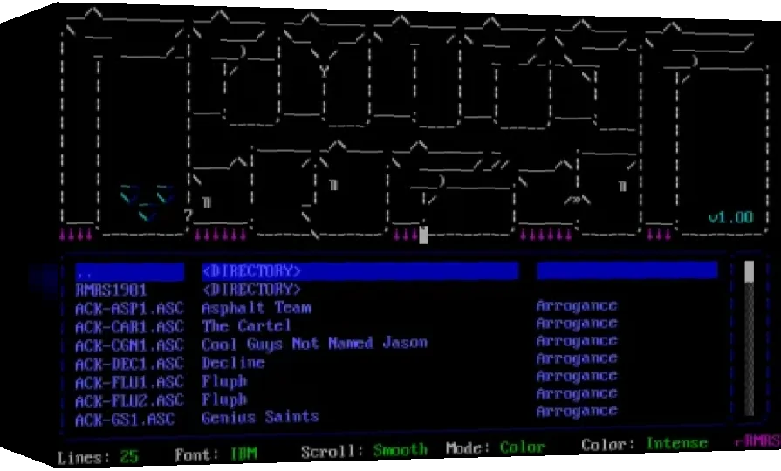The width and height of the screenshot is (781, 471).
Task: Select file ACK-GS1.ASC
Action: tap(125, 420)
